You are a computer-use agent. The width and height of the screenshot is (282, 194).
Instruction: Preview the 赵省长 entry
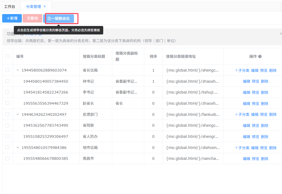click(255, 104)
